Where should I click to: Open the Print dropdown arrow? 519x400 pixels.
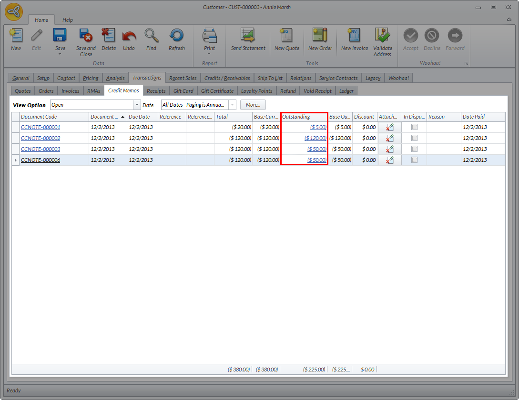point(209,54)
